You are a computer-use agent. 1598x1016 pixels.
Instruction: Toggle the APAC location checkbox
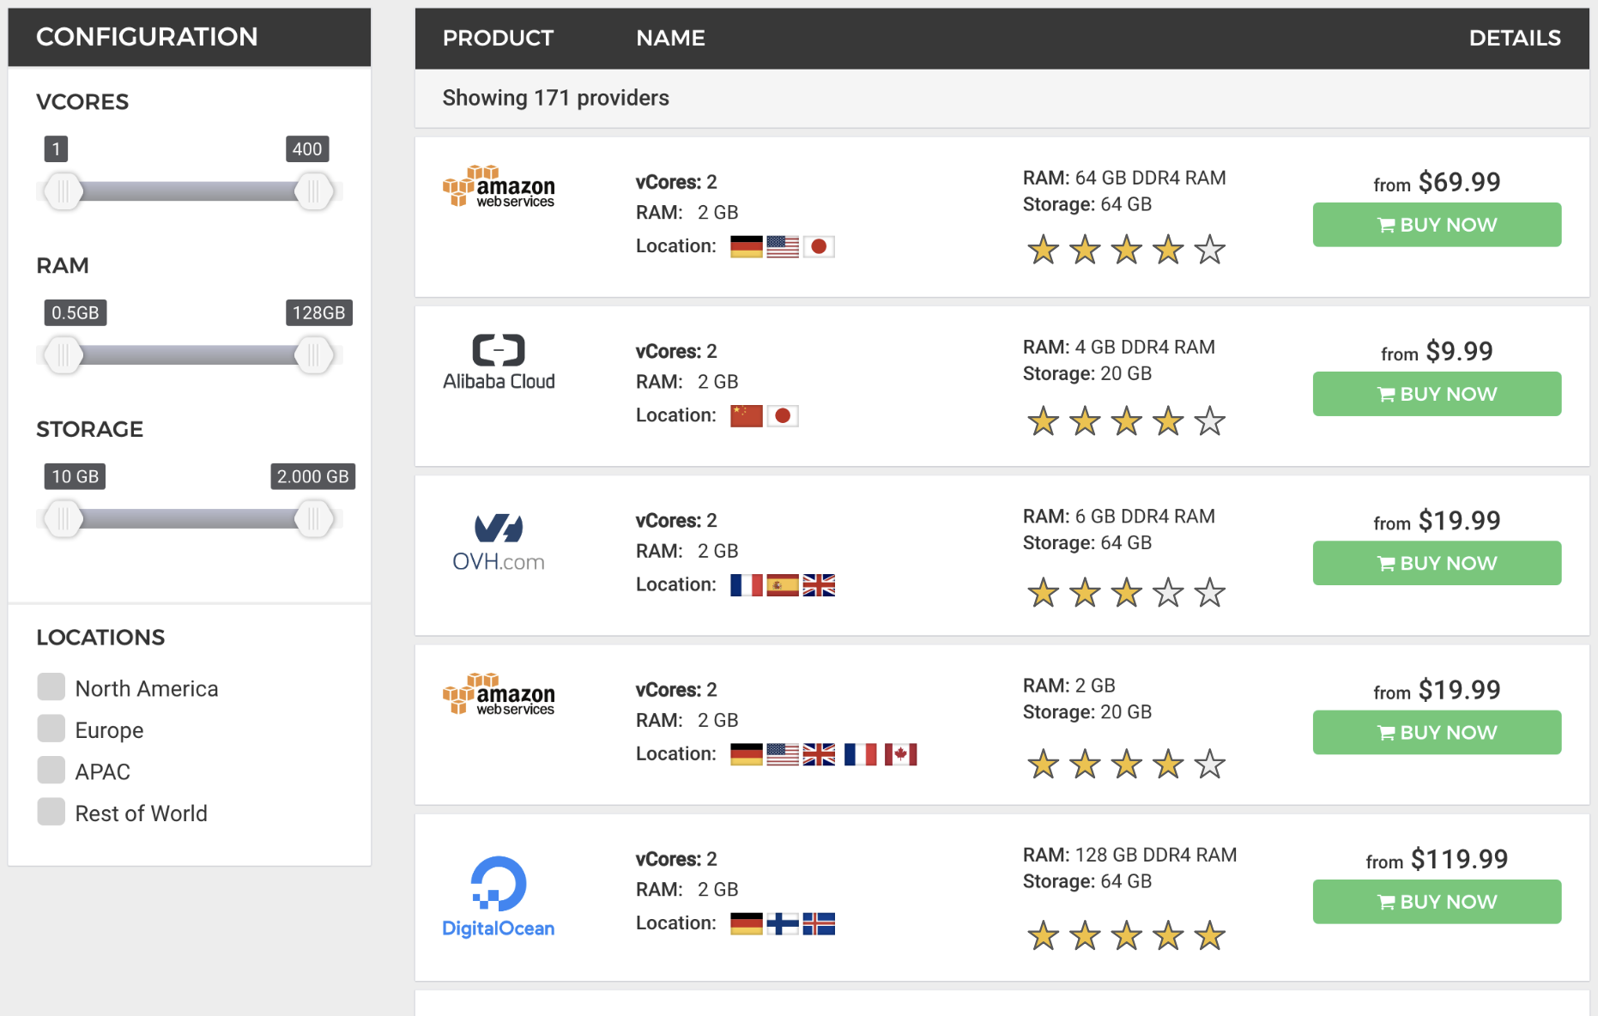51,771
